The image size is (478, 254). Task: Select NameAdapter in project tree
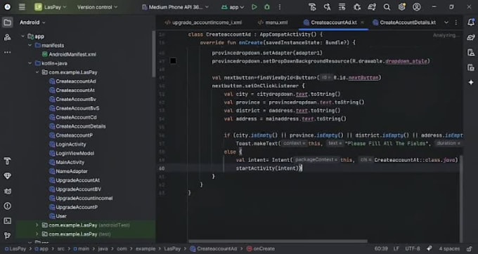pos(68,171)
